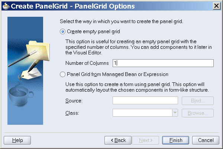Cancel the PanelGrid wizard

[x=206, y=140]
